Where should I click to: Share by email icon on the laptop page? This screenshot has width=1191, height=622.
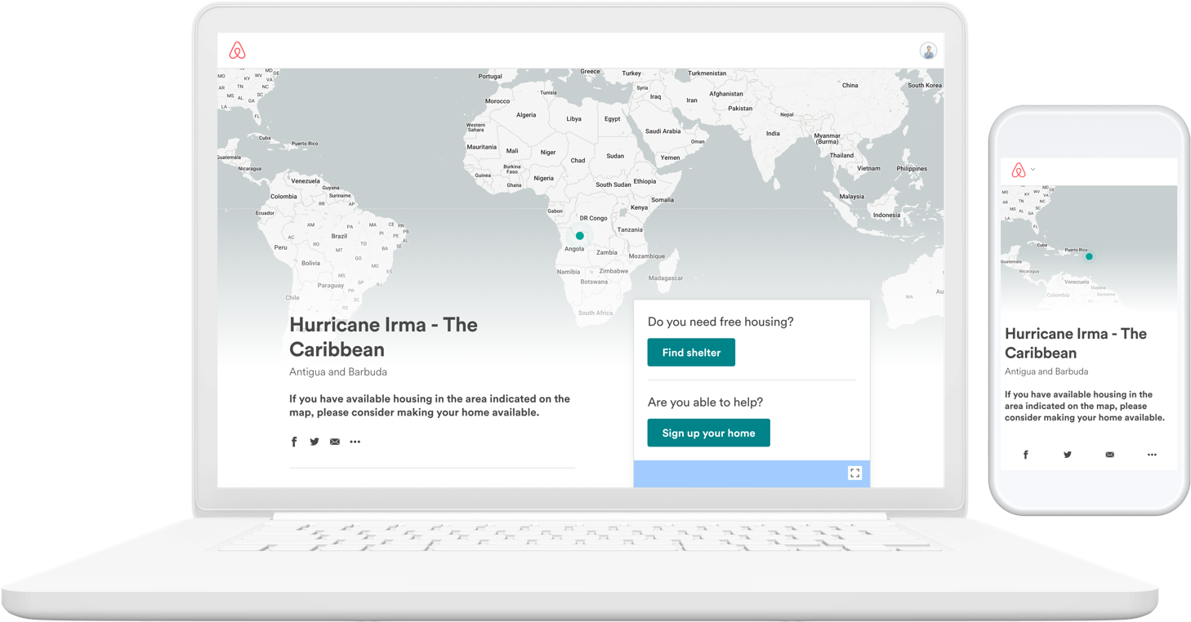click(x=335, y=442)
